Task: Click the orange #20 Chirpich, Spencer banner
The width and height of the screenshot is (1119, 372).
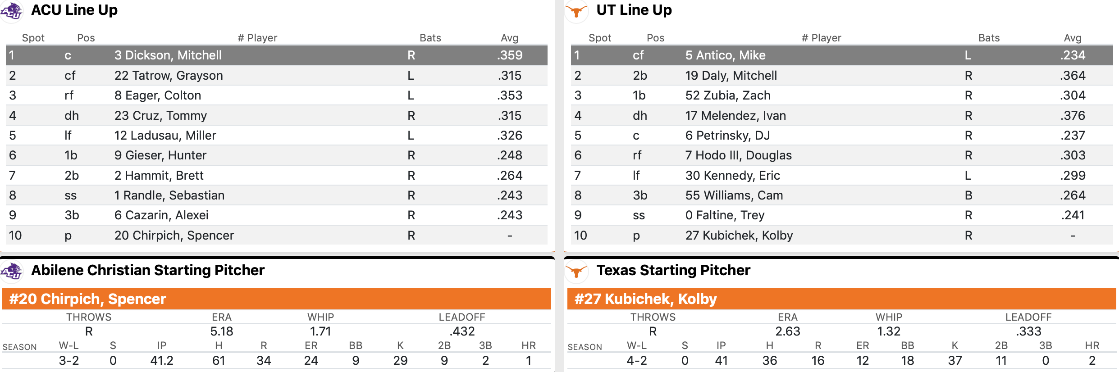Action: click(x=277, y=299)
